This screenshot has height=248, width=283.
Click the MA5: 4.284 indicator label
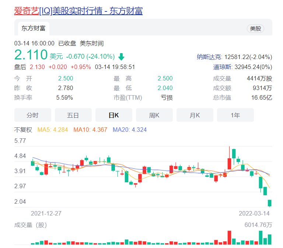point(53,130)
